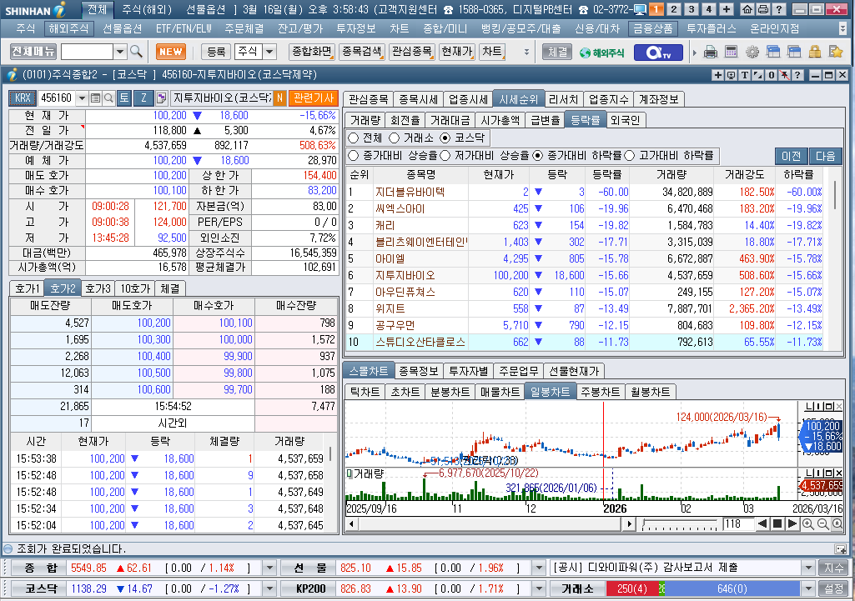Open the help question mark icon
The image size is (855, 601).
point(780,9)
